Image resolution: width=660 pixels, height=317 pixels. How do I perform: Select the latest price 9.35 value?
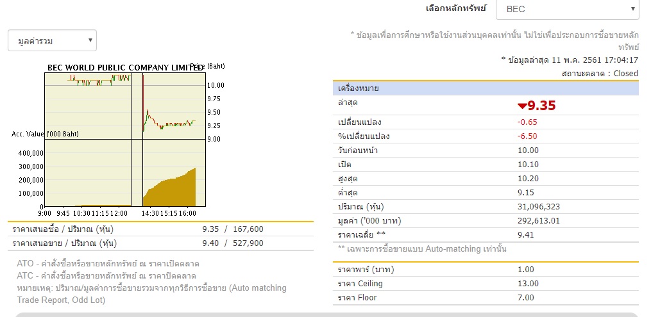point(541,105)
